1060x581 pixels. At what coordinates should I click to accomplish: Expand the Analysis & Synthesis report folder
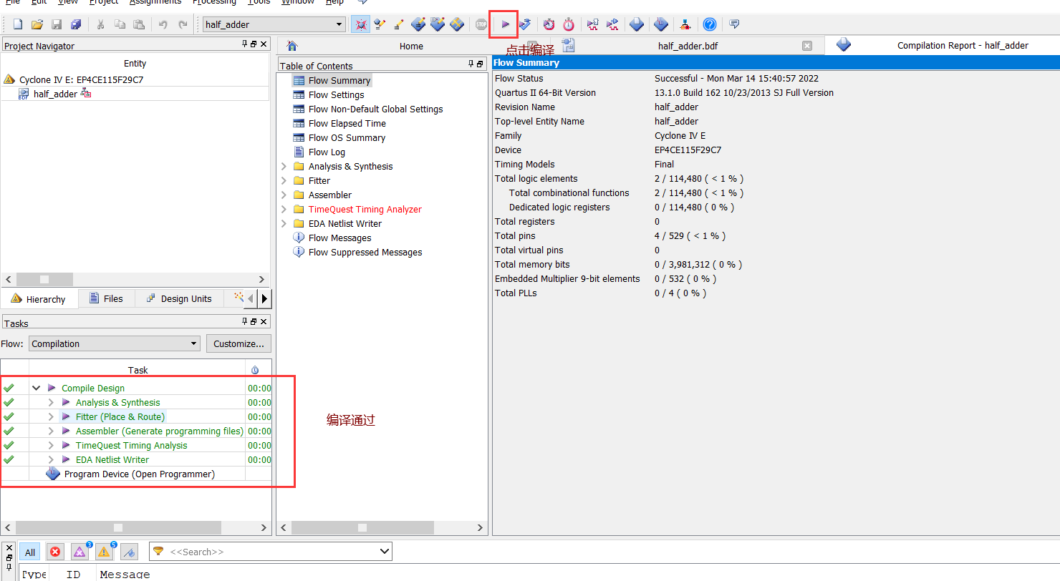pos(284,166)
